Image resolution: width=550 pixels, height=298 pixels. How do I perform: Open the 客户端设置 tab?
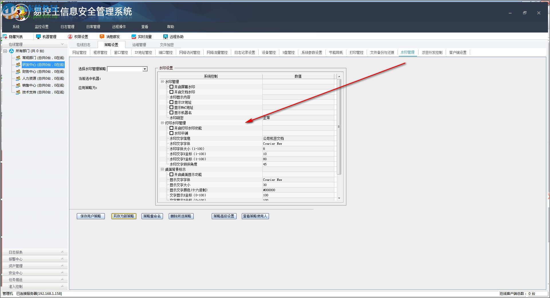[x=458, y=52]
